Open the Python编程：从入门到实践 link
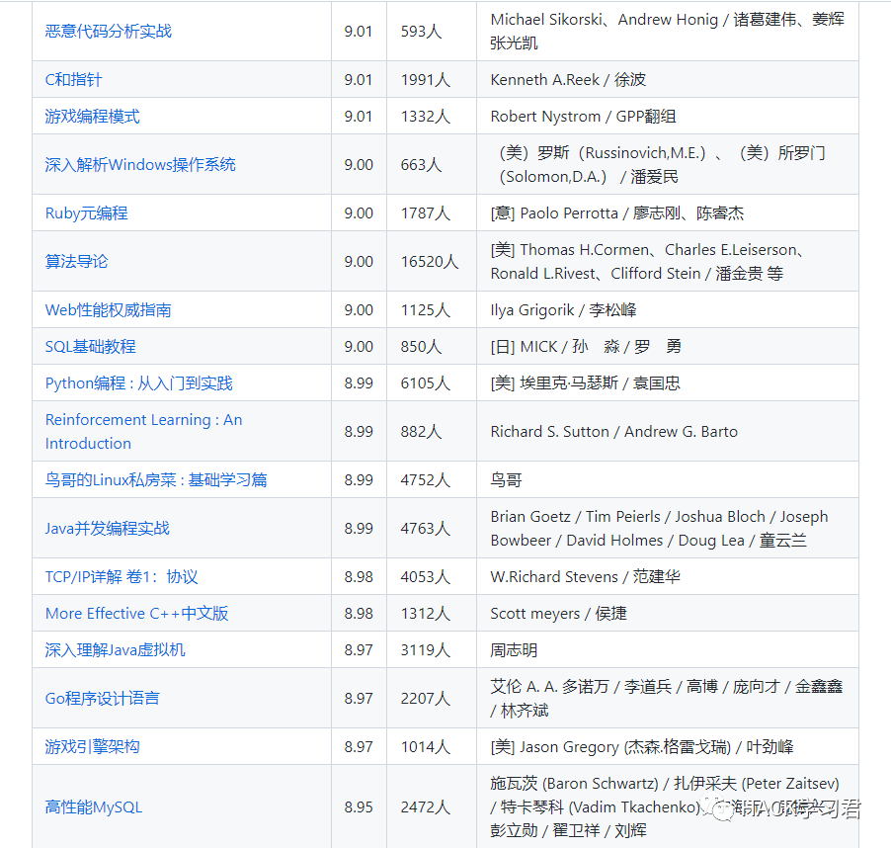The height and width of the screenshot is (848, 891). [x=138, y=383]
